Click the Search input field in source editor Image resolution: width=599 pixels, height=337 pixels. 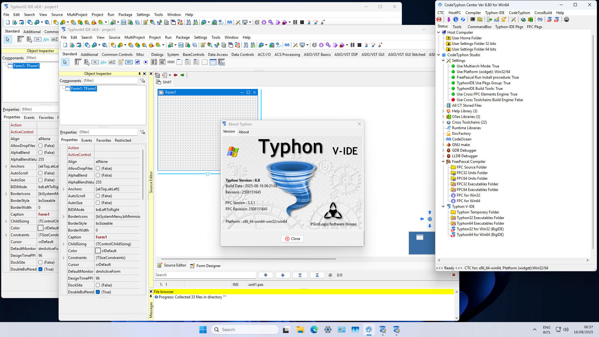tap(205, 275)
